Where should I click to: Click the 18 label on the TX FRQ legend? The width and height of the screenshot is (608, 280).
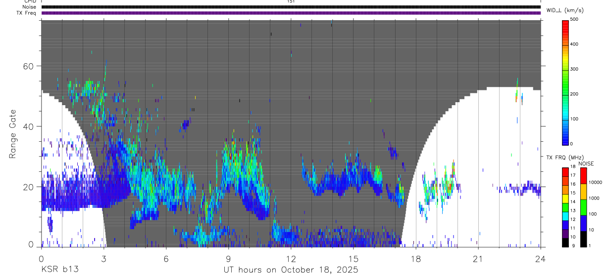coord(573,167)
